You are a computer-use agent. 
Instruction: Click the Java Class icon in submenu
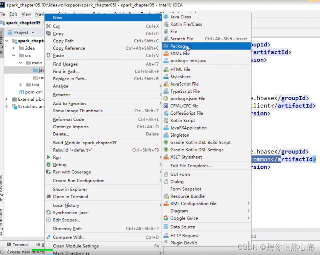tap(166, 17)
